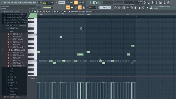This screenshot has height=99, width=176.
Task: Toggle wait for input before recording
Action: [72, 2]
